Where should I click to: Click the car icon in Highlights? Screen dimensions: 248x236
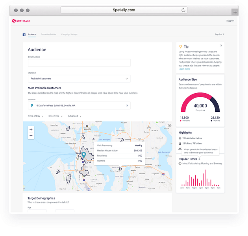[180, 149]
